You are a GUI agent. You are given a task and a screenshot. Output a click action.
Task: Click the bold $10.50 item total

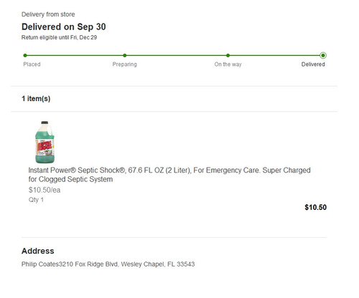(315, 207)
